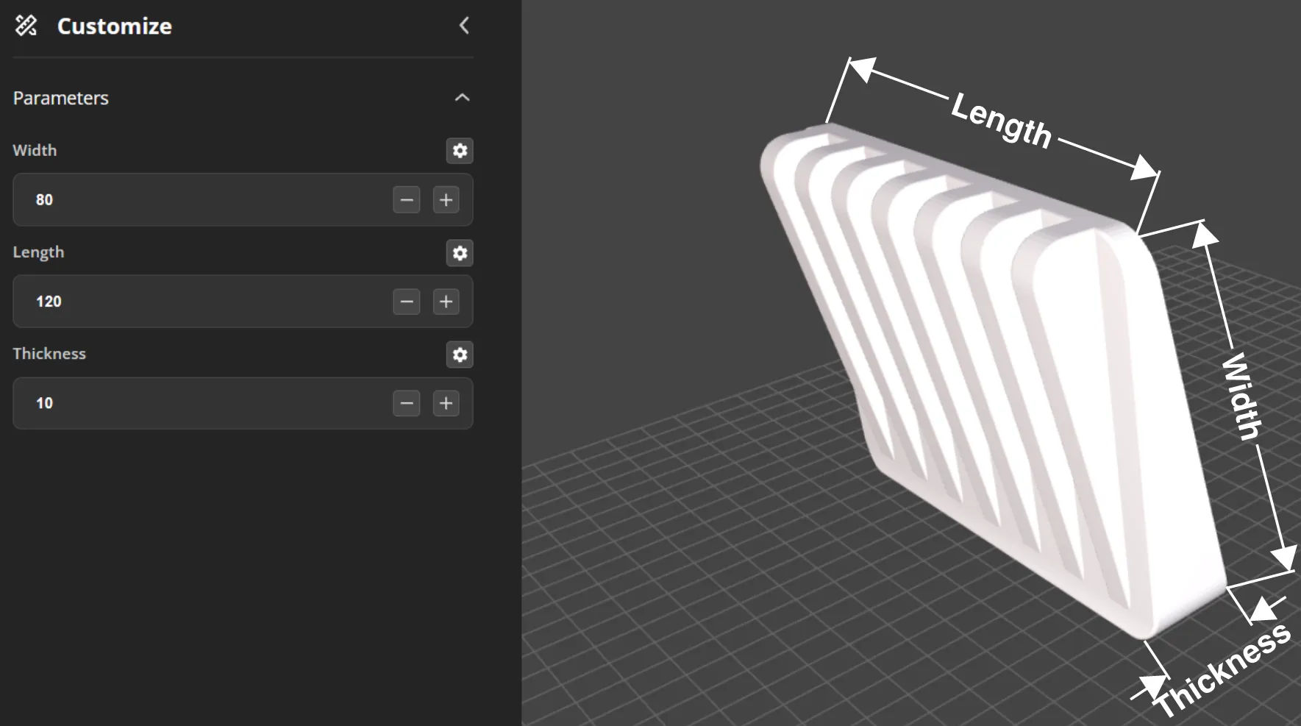
Task: Click the Thickness input field showing 10
Action: pyautogui.click(x=243, y=403)
